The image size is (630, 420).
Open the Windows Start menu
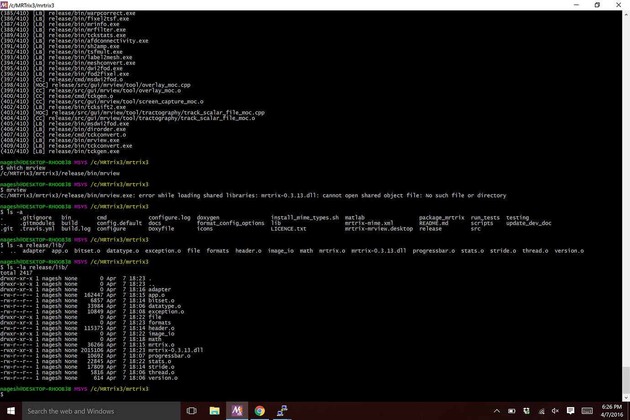point(11,410)
